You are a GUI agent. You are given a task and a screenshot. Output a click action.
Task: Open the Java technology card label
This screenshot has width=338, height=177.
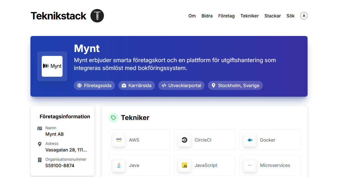134,165
